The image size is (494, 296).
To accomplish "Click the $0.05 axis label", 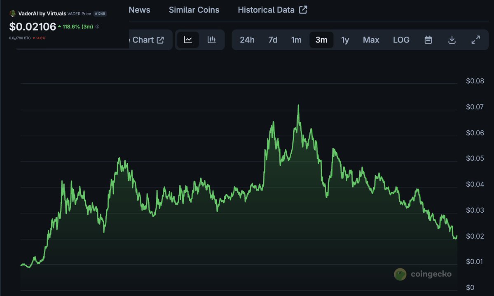I will 475,158.
